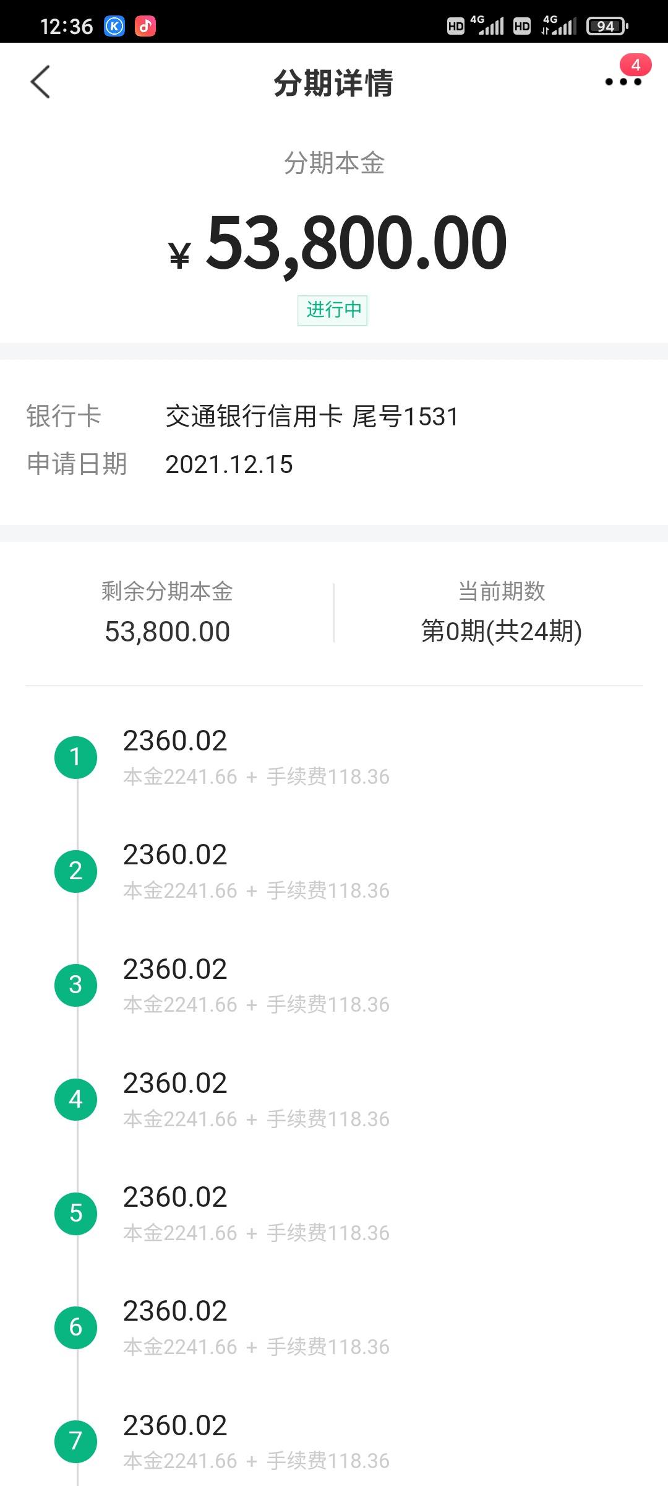The width and height of the screenshot is (668, 1486).
Task: Select installment period 2 circle
Action: click(x=76, y=871)
